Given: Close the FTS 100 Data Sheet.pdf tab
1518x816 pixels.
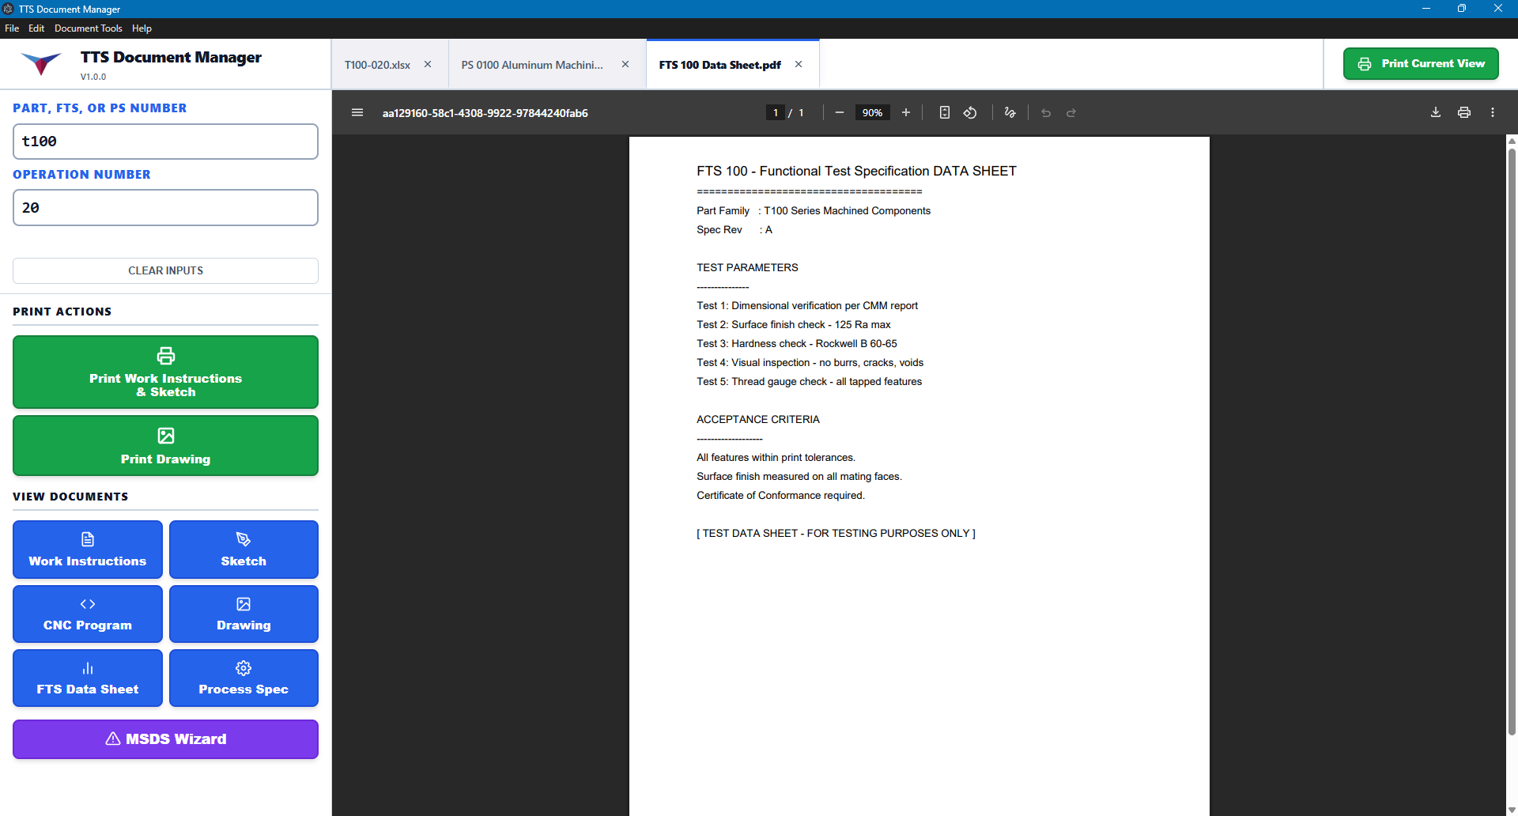Looking at the screenshot, I should (799, 64).
